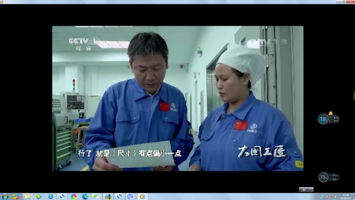Click the crown VIP badge on floating widget

[x=331, y=113]
